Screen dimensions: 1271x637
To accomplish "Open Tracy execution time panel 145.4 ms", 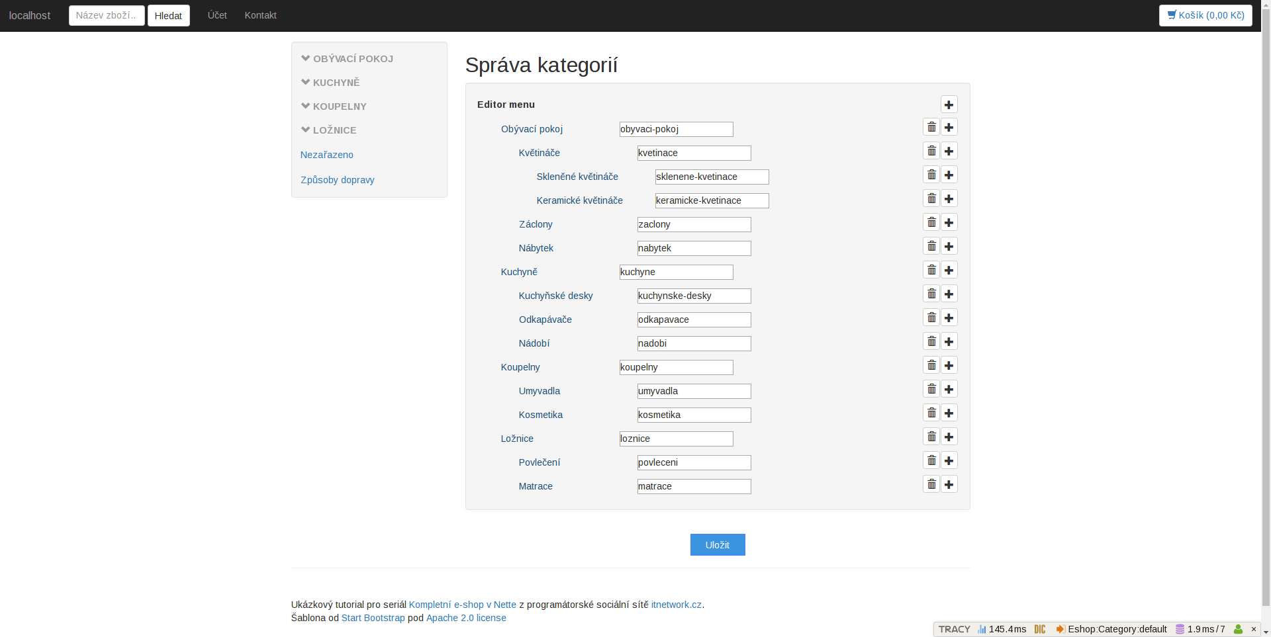I will tap(1002, 629).
